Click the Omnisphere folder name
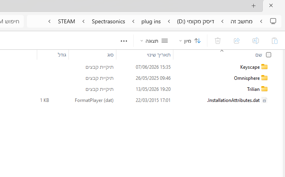 (247, 78)
